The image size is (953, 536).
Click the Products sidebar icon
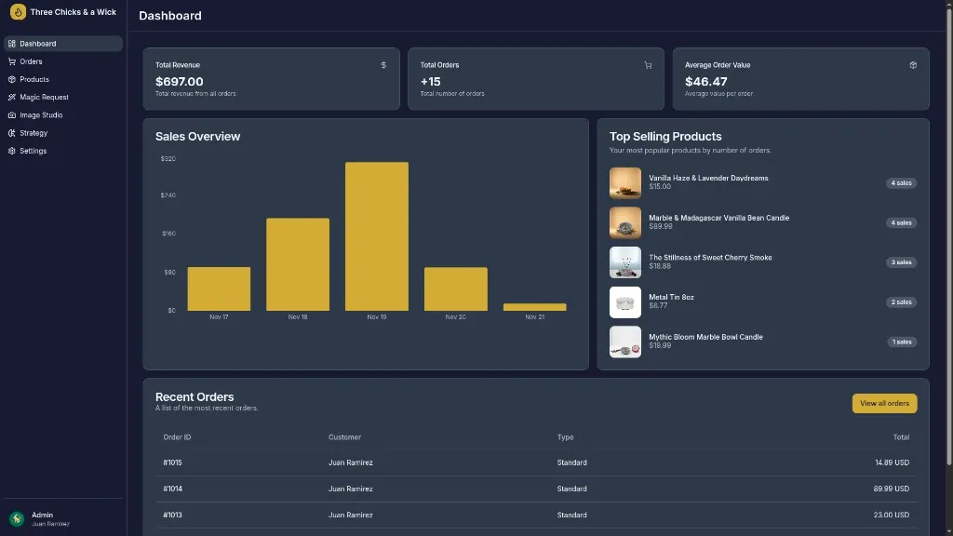(x=12, y=79)
